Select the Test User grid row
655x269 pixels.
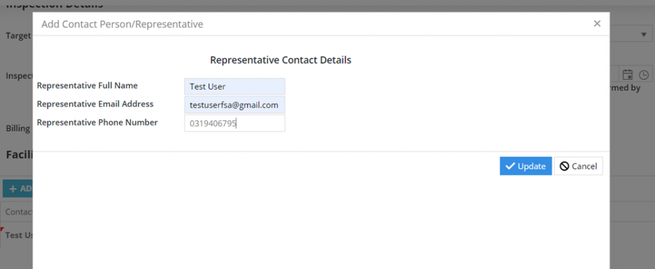click(x=17, y=235)
